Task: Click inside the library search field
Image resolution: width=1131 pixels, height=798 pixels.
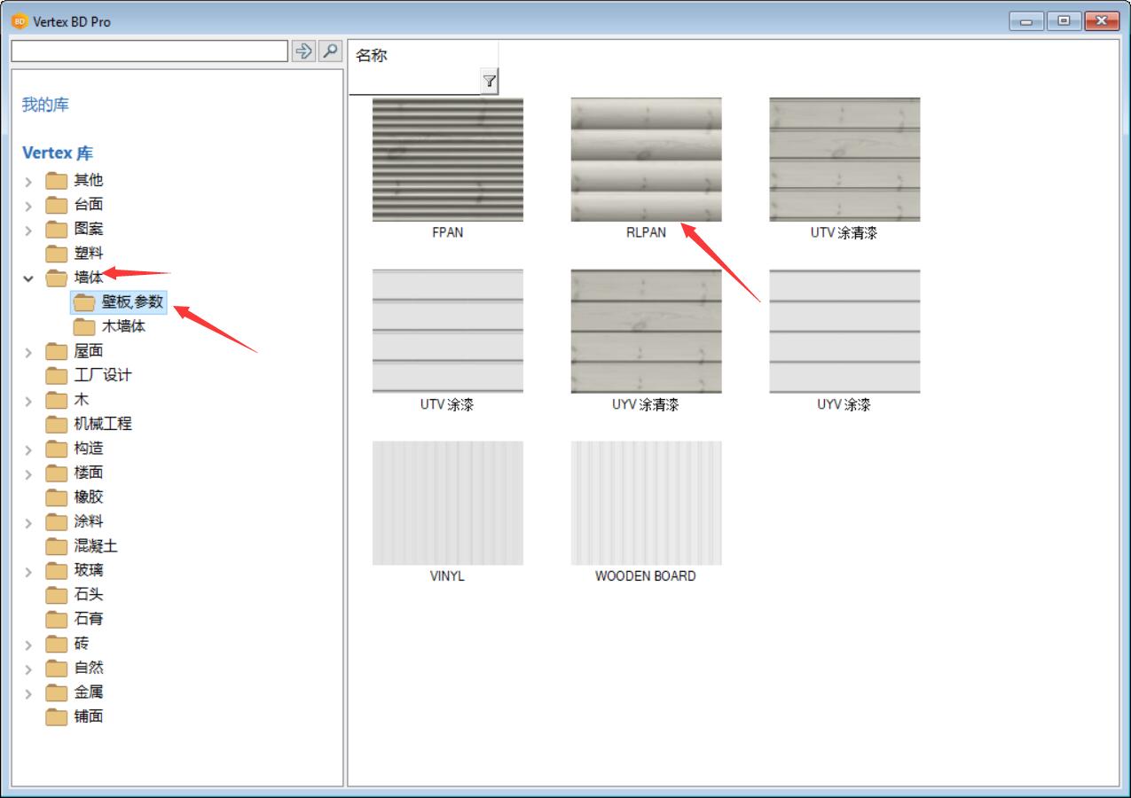Action: tap(149, 51)
